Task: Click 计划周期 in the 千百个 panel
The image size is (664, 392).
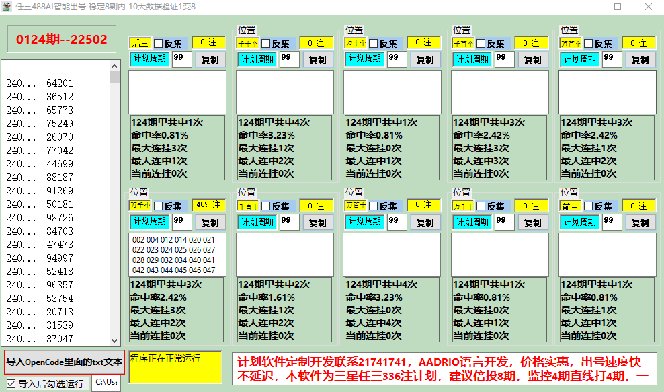Action: [472, 59]
